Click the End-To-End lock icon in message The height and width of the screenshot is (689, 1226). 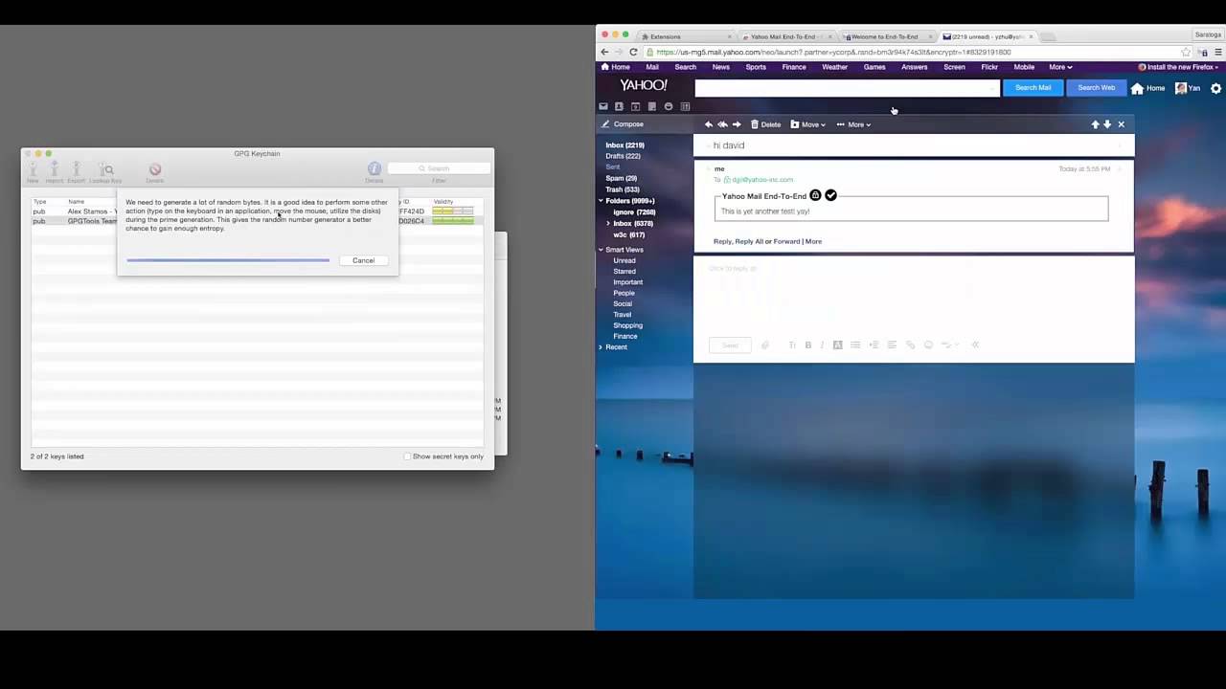(x=815, y=195)
